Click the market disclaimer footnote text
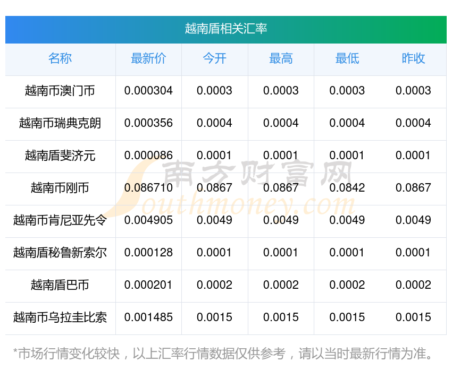Image resolution: width=452 pixels, height=370 pixels. point(223,353)
